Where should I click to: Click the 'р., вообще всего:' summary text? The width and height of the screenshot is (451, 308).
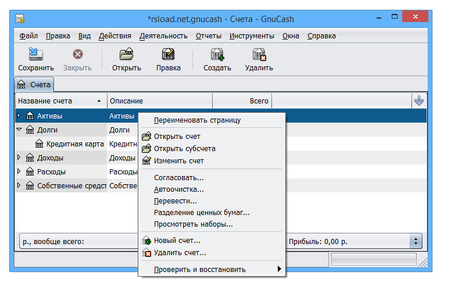click(53, 242)
